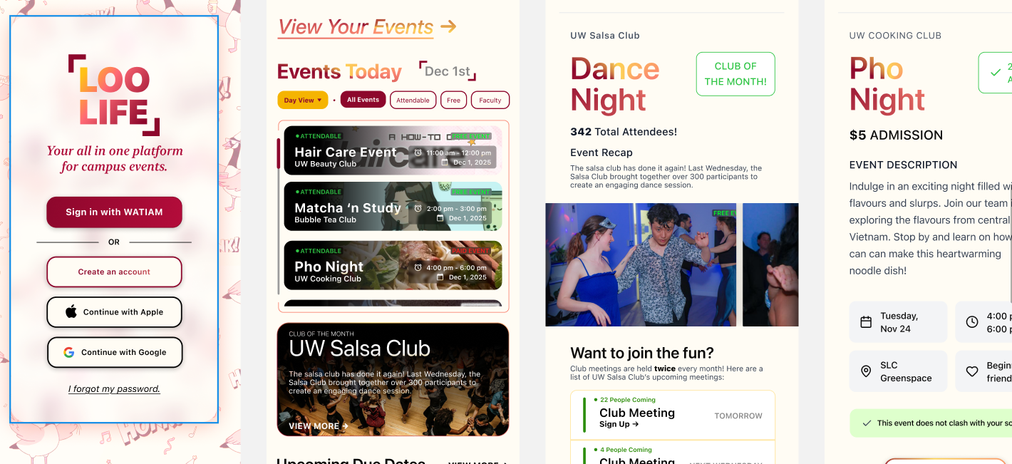Sign in with WATIAM

[x=114, y=212]
